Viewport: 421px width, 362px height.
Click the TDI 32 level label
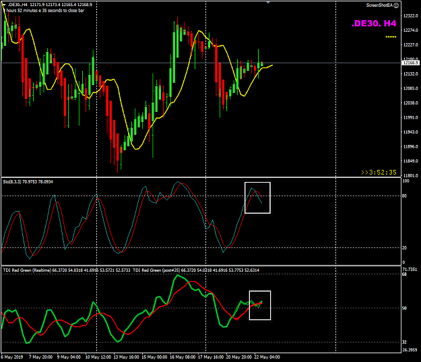coord(404,342)
